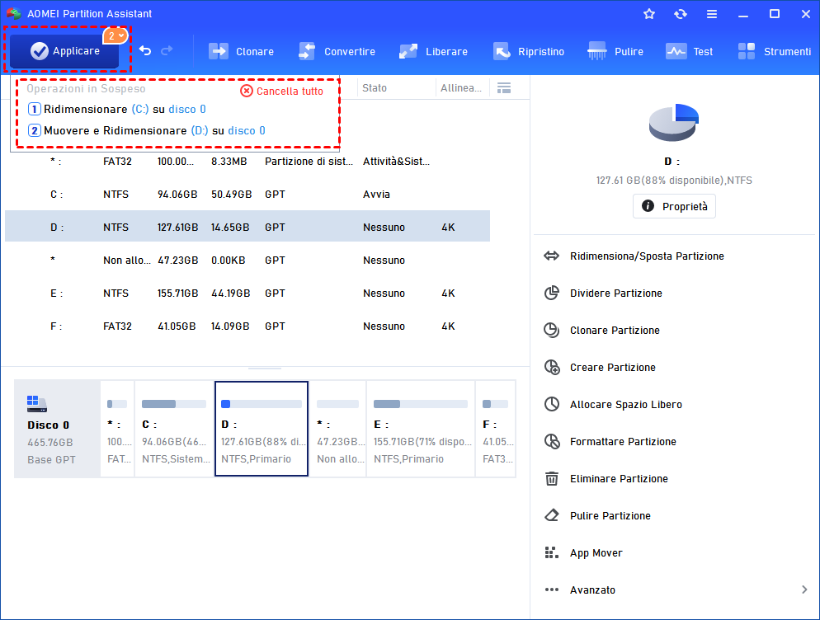Click the D: pie chart graphic

click(x=674, y=122)
